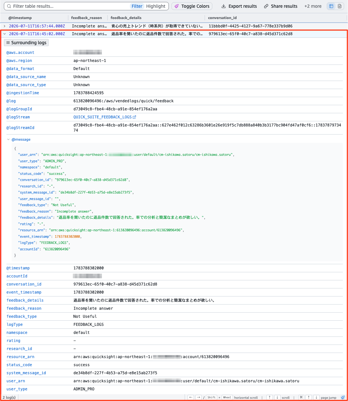Click the @logStream field name

click(18, 117)
